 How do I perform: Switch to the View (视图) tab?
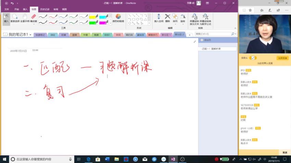64,9
